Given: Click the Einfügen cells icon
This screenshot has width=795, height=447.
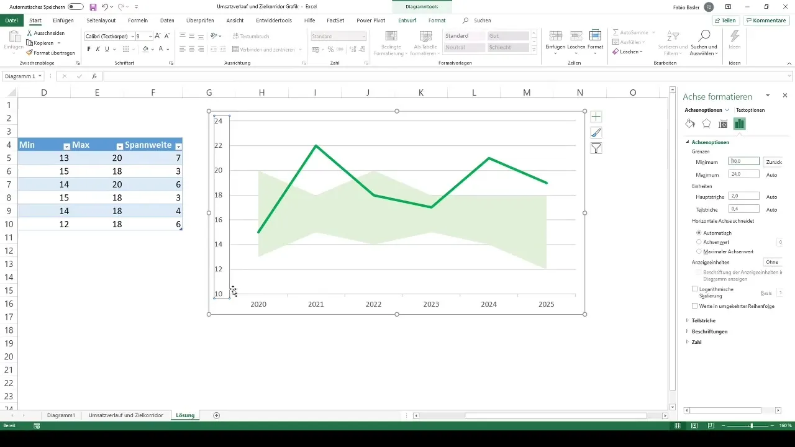Looking at the screenshot, I should 556,35.
